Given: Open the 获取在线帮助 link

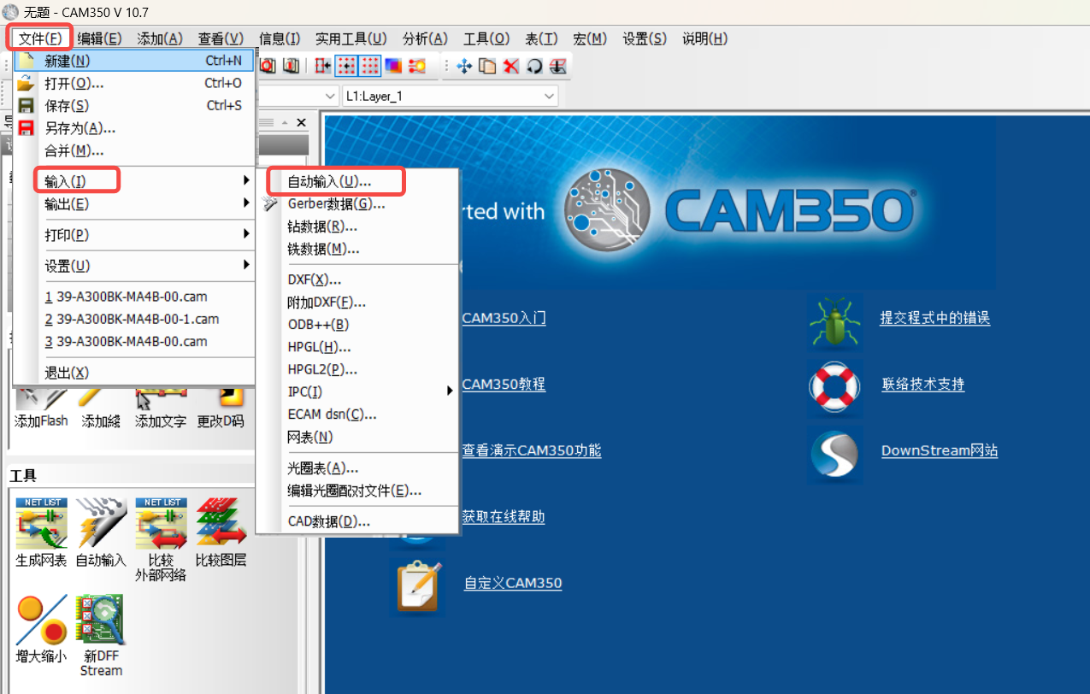Looking at the screenshot, I should [x=503, y=517].
